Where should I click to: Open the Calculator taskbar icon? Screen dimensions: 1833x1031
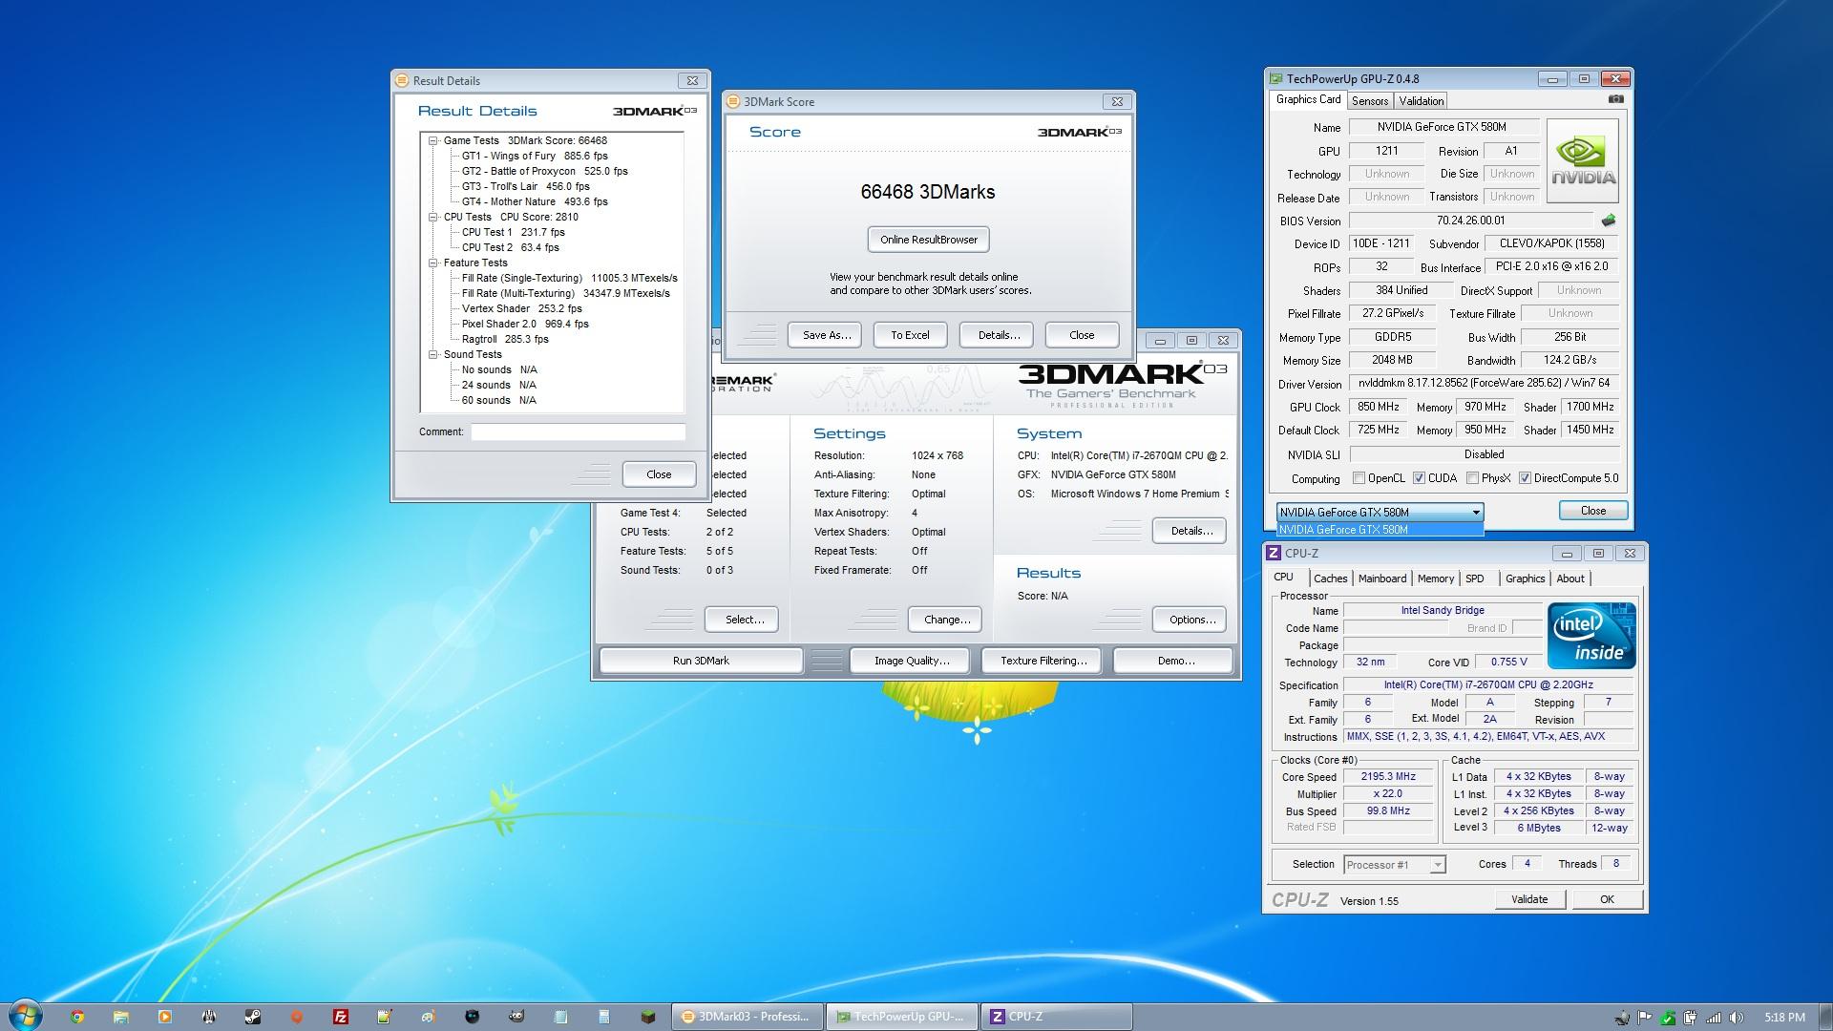click(x=604, y=1017)
